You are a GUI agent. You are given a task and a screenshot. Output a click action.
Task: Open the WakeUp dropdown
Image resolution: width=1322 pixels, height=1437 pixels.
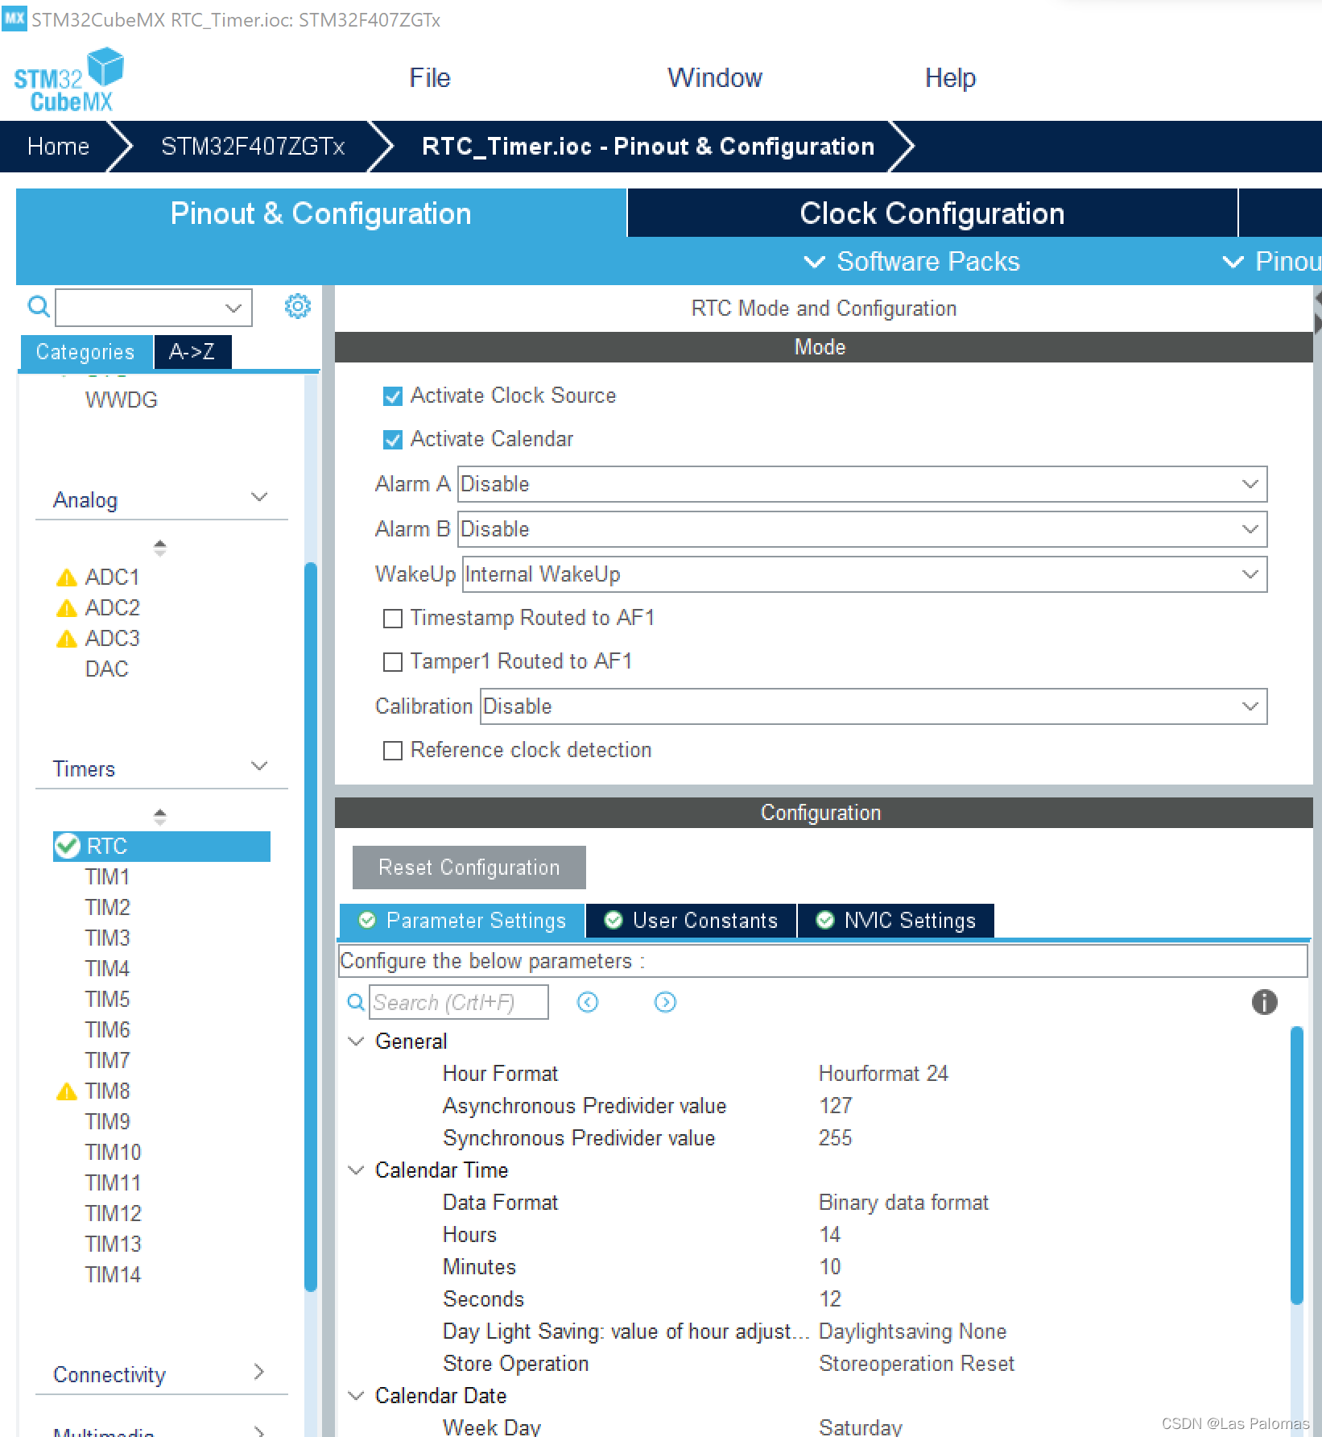(x=865, y=574)
